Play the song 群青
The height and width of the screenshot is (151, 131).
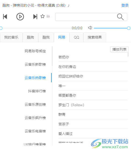click(93, 115)
